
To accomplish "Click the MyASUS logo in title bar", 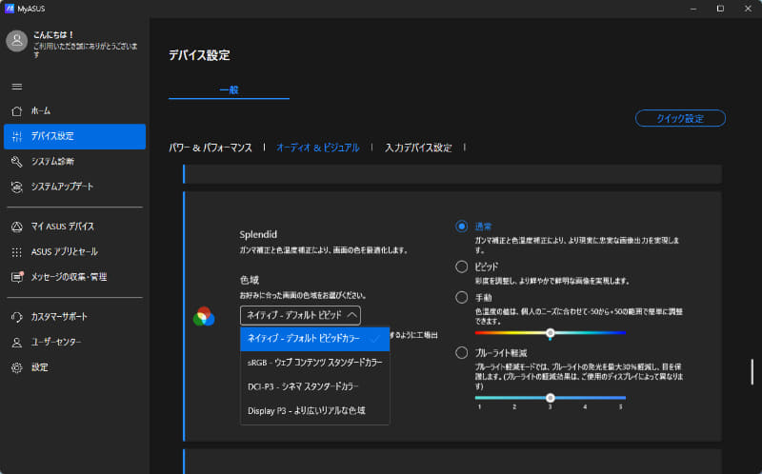I will (10, 9).
